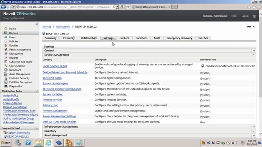The image size is (262, 147).
Task: Open the Preboot Services link
Action: [52, 100]
